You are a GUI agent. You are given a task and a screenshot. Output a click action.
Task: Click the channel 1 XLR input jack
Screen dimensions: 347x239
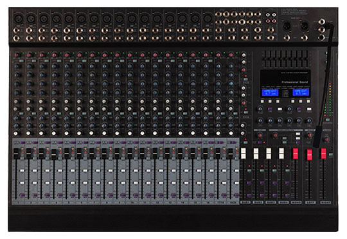coord(18,19)
